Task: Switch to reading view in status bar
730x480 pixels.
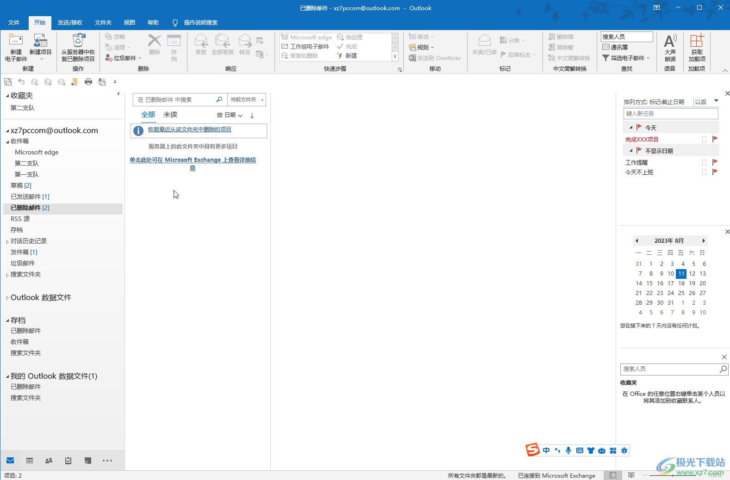Action: pos(631,475)
